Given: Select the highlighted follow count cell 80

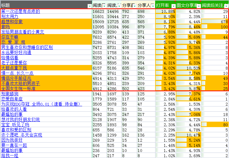Looking at the screenshot, I should [x=215, y=125].
